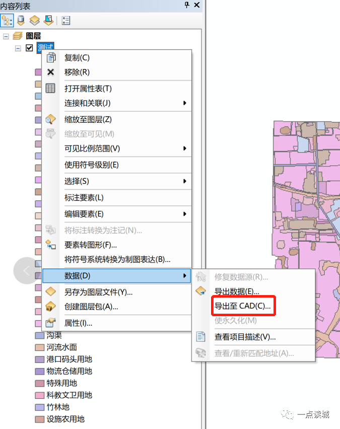
Task: Click the 科教文卫用地 legend label
Action: coord(70,395)
